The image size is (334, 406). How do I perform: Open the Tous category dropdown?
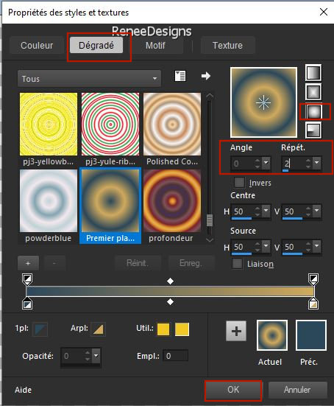pyautogui.click(x=89, y=78)
